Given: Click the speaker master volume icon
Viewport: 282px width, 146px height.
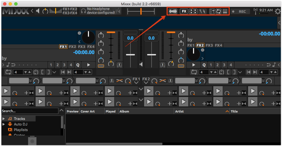Looking at the screenshot, I should (x=38, y=11).
